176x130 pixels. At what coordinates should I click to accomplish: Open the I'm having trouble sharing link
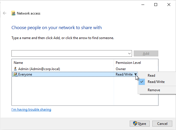(31, 109)
